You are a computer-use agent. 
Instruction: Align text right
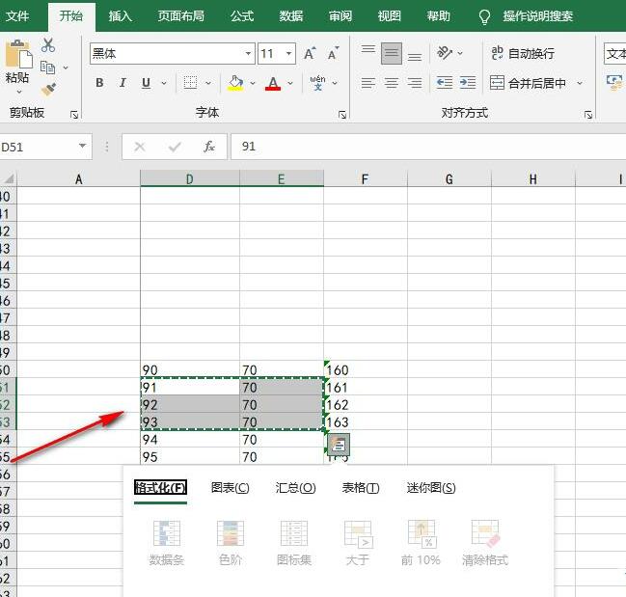415,83
